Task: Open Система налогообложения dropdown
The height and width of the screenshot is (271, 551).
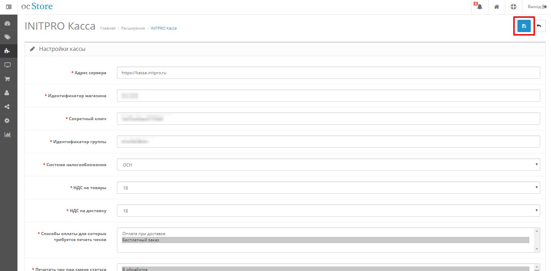Action: (328, 165)
